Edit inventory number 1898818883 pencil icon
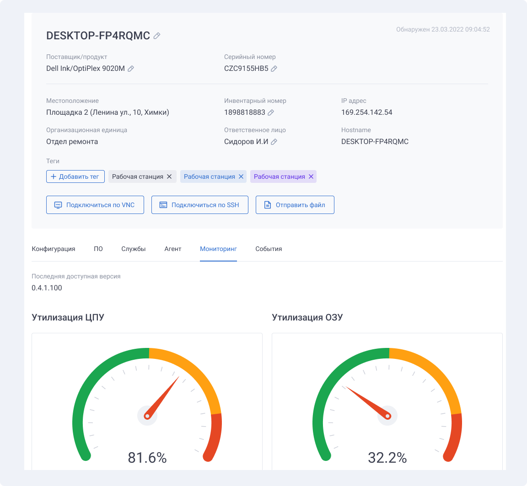The image size is (527, 486). (x=270, y=112)
